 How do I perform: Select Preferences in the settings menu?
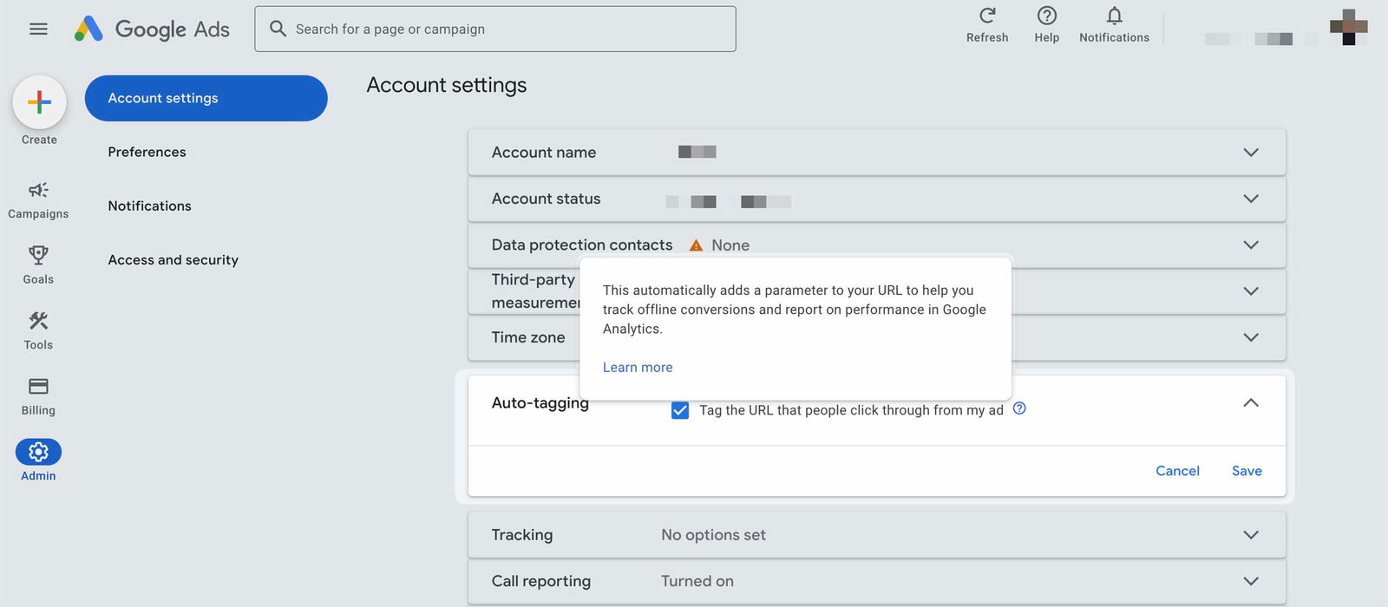point(147,152)
